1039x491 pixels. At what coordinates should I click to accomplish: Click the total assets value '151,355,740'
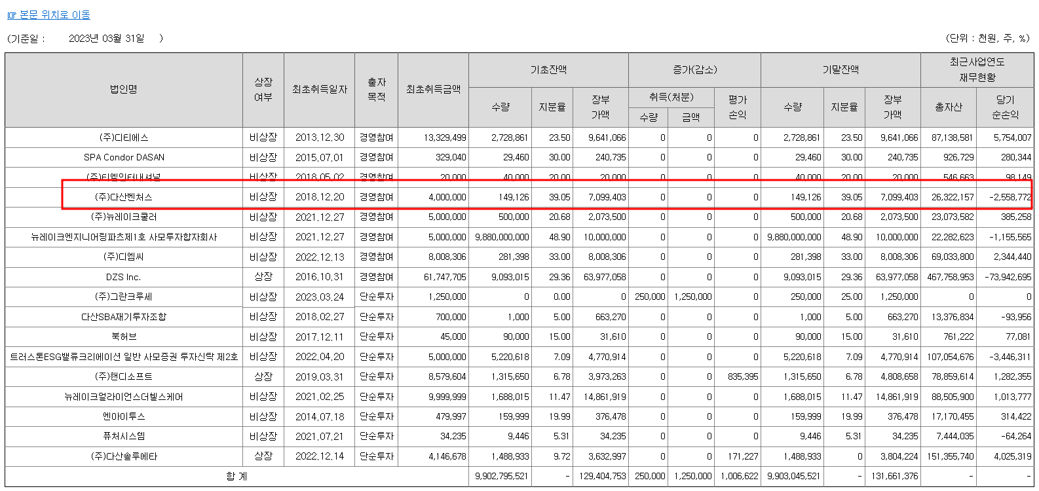coord(951,456)
